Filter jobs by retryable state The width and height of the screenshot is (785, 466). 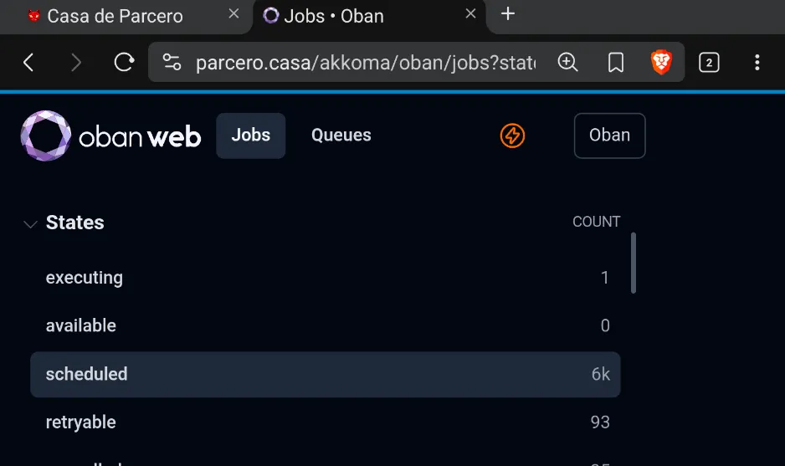coord(326,422)
